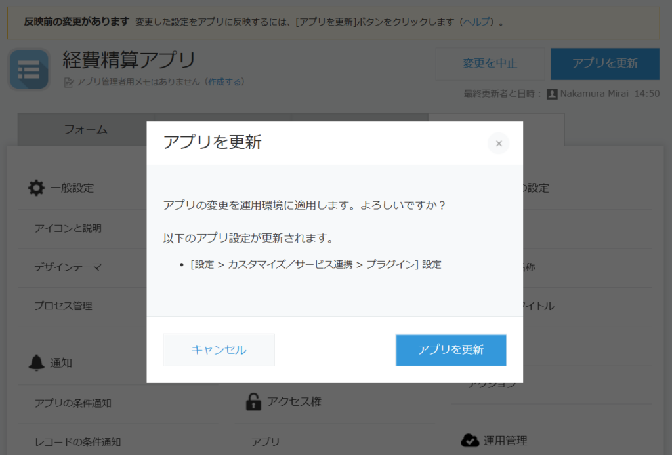Click 変更を中止 button in header
Screen dimensions: 672x455
click(490, 64)
